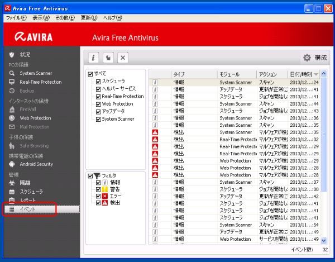
Task: Click the Avira logo in banner
Action: tap(33, 37)
